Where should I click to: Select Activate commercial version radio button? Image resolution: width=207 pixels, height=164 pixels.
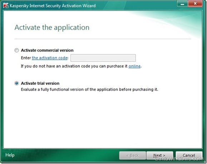point(17,50)
